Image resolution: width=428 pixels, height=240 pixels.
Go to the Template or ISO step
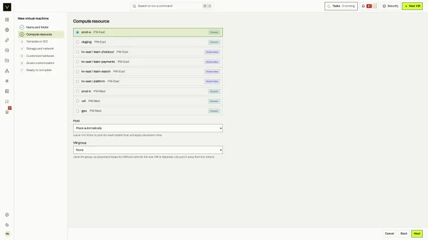(x=41, y=41)
